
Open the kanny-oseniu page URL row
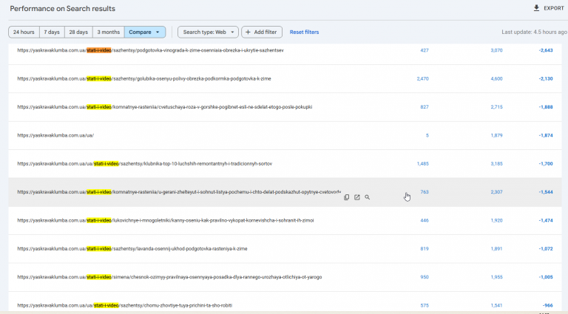point(285,220)
